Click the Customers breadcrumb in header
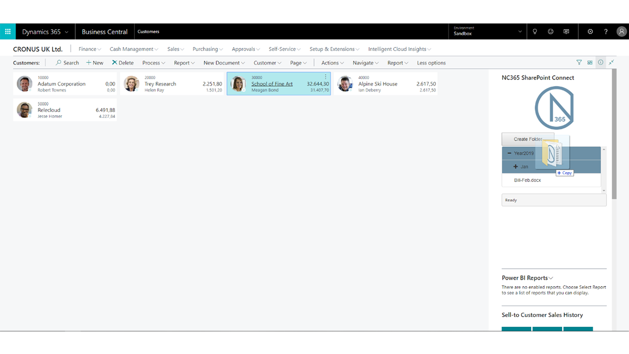The width and height of the screenshot is (629, 354). (x=148, y=31)
